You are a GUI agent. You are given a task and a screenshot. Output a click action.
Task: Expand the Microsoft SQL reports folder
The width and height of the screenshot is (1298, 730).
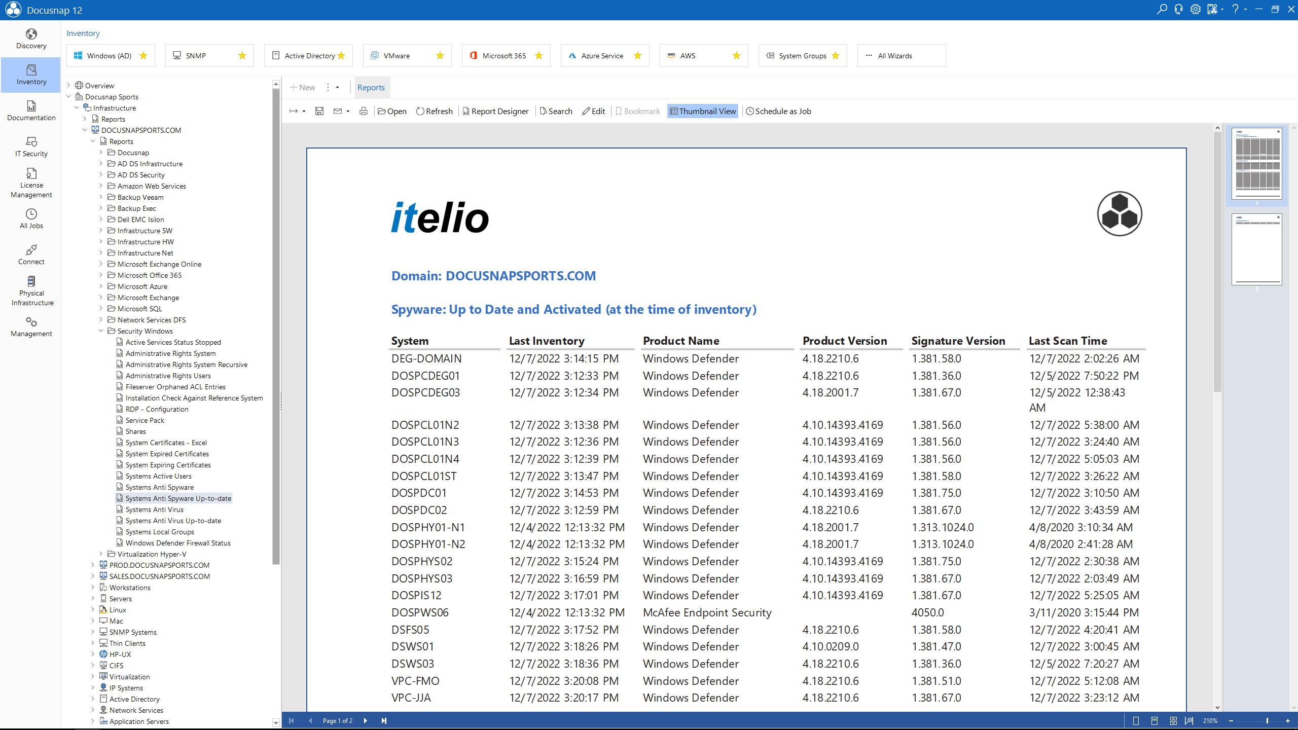pos(101,309)
